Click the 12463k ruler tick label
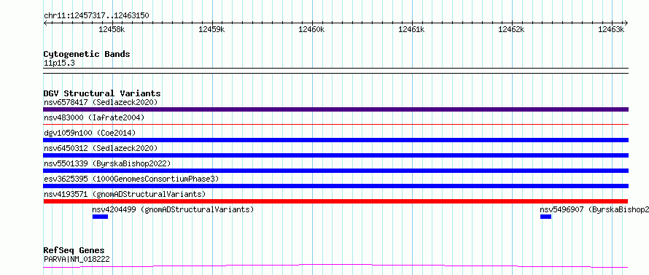Viewport: 649px width, 275px height. click(x=611, y=29)
